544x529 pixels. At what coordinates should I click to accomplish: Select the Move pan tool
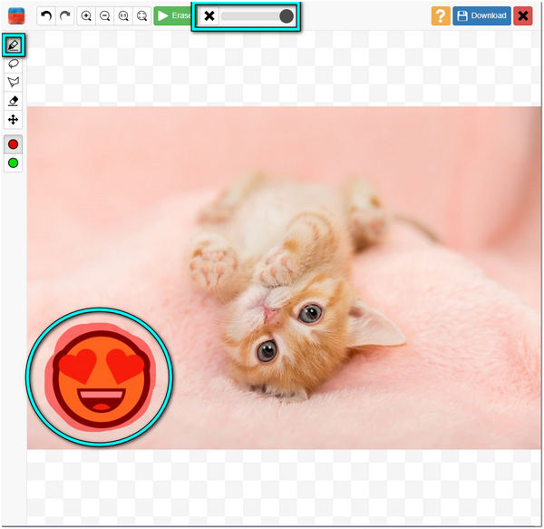[14, 120]
